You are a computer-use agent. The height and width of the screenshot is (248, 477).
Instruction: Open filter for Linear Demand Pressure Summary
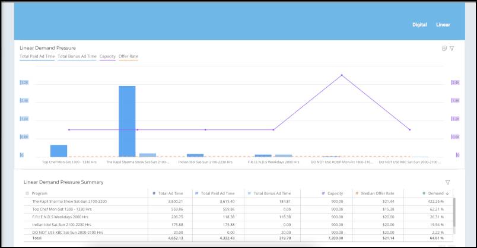tap(447, 183)
